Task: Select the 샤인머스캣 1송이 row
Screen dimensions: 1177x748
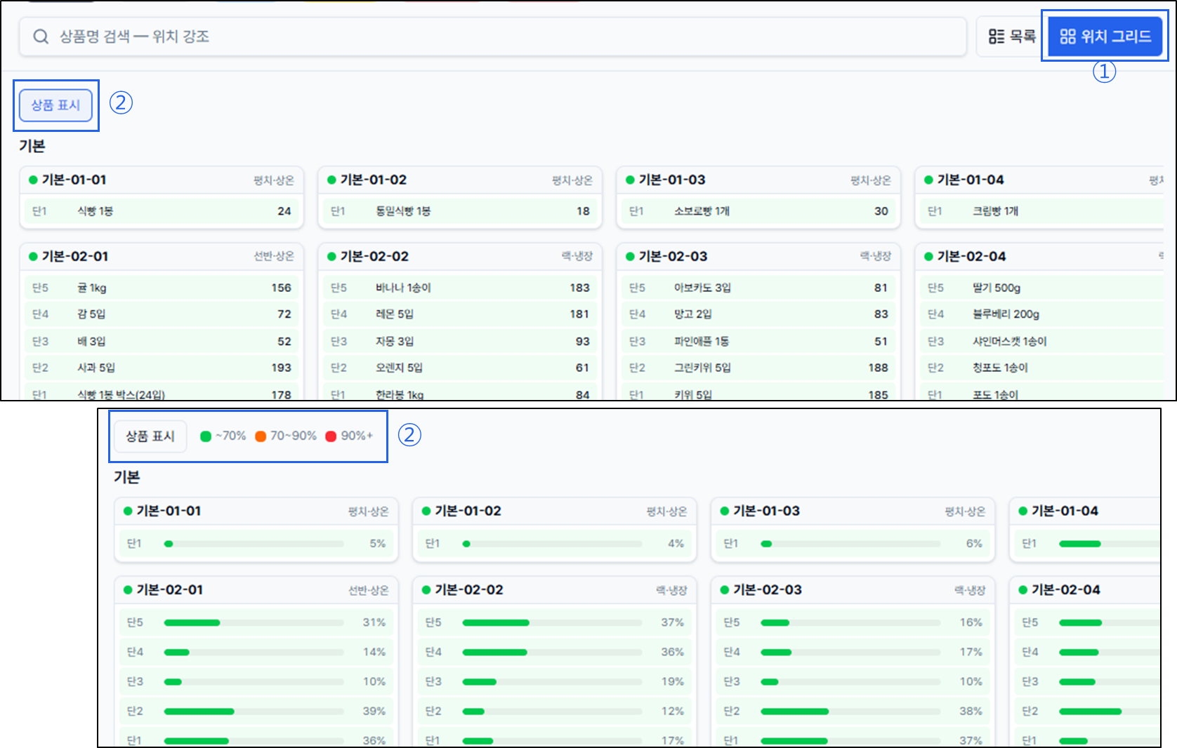Action: tap(1041, 342)
